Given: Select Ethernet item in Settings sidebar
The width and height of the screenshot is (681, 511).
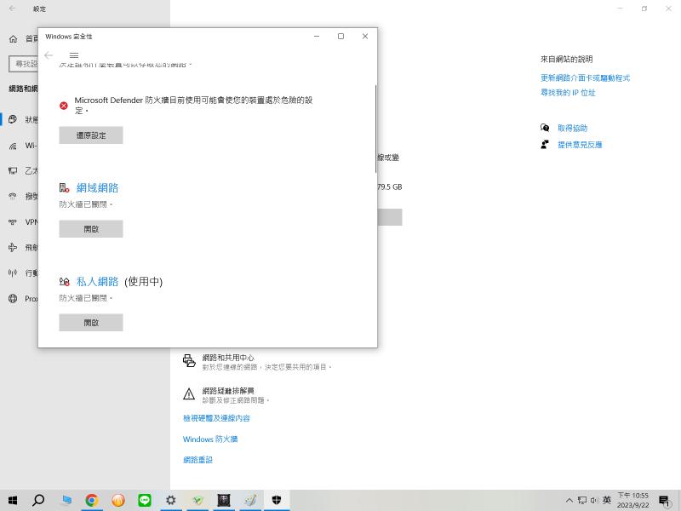Looking at the screenshot, I should point(20,171).
